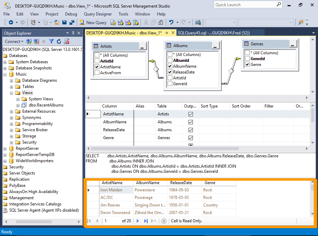Refresh the Object Explorer tree
The height and width of the screenshot is (236, 318).
click(59, 41)
